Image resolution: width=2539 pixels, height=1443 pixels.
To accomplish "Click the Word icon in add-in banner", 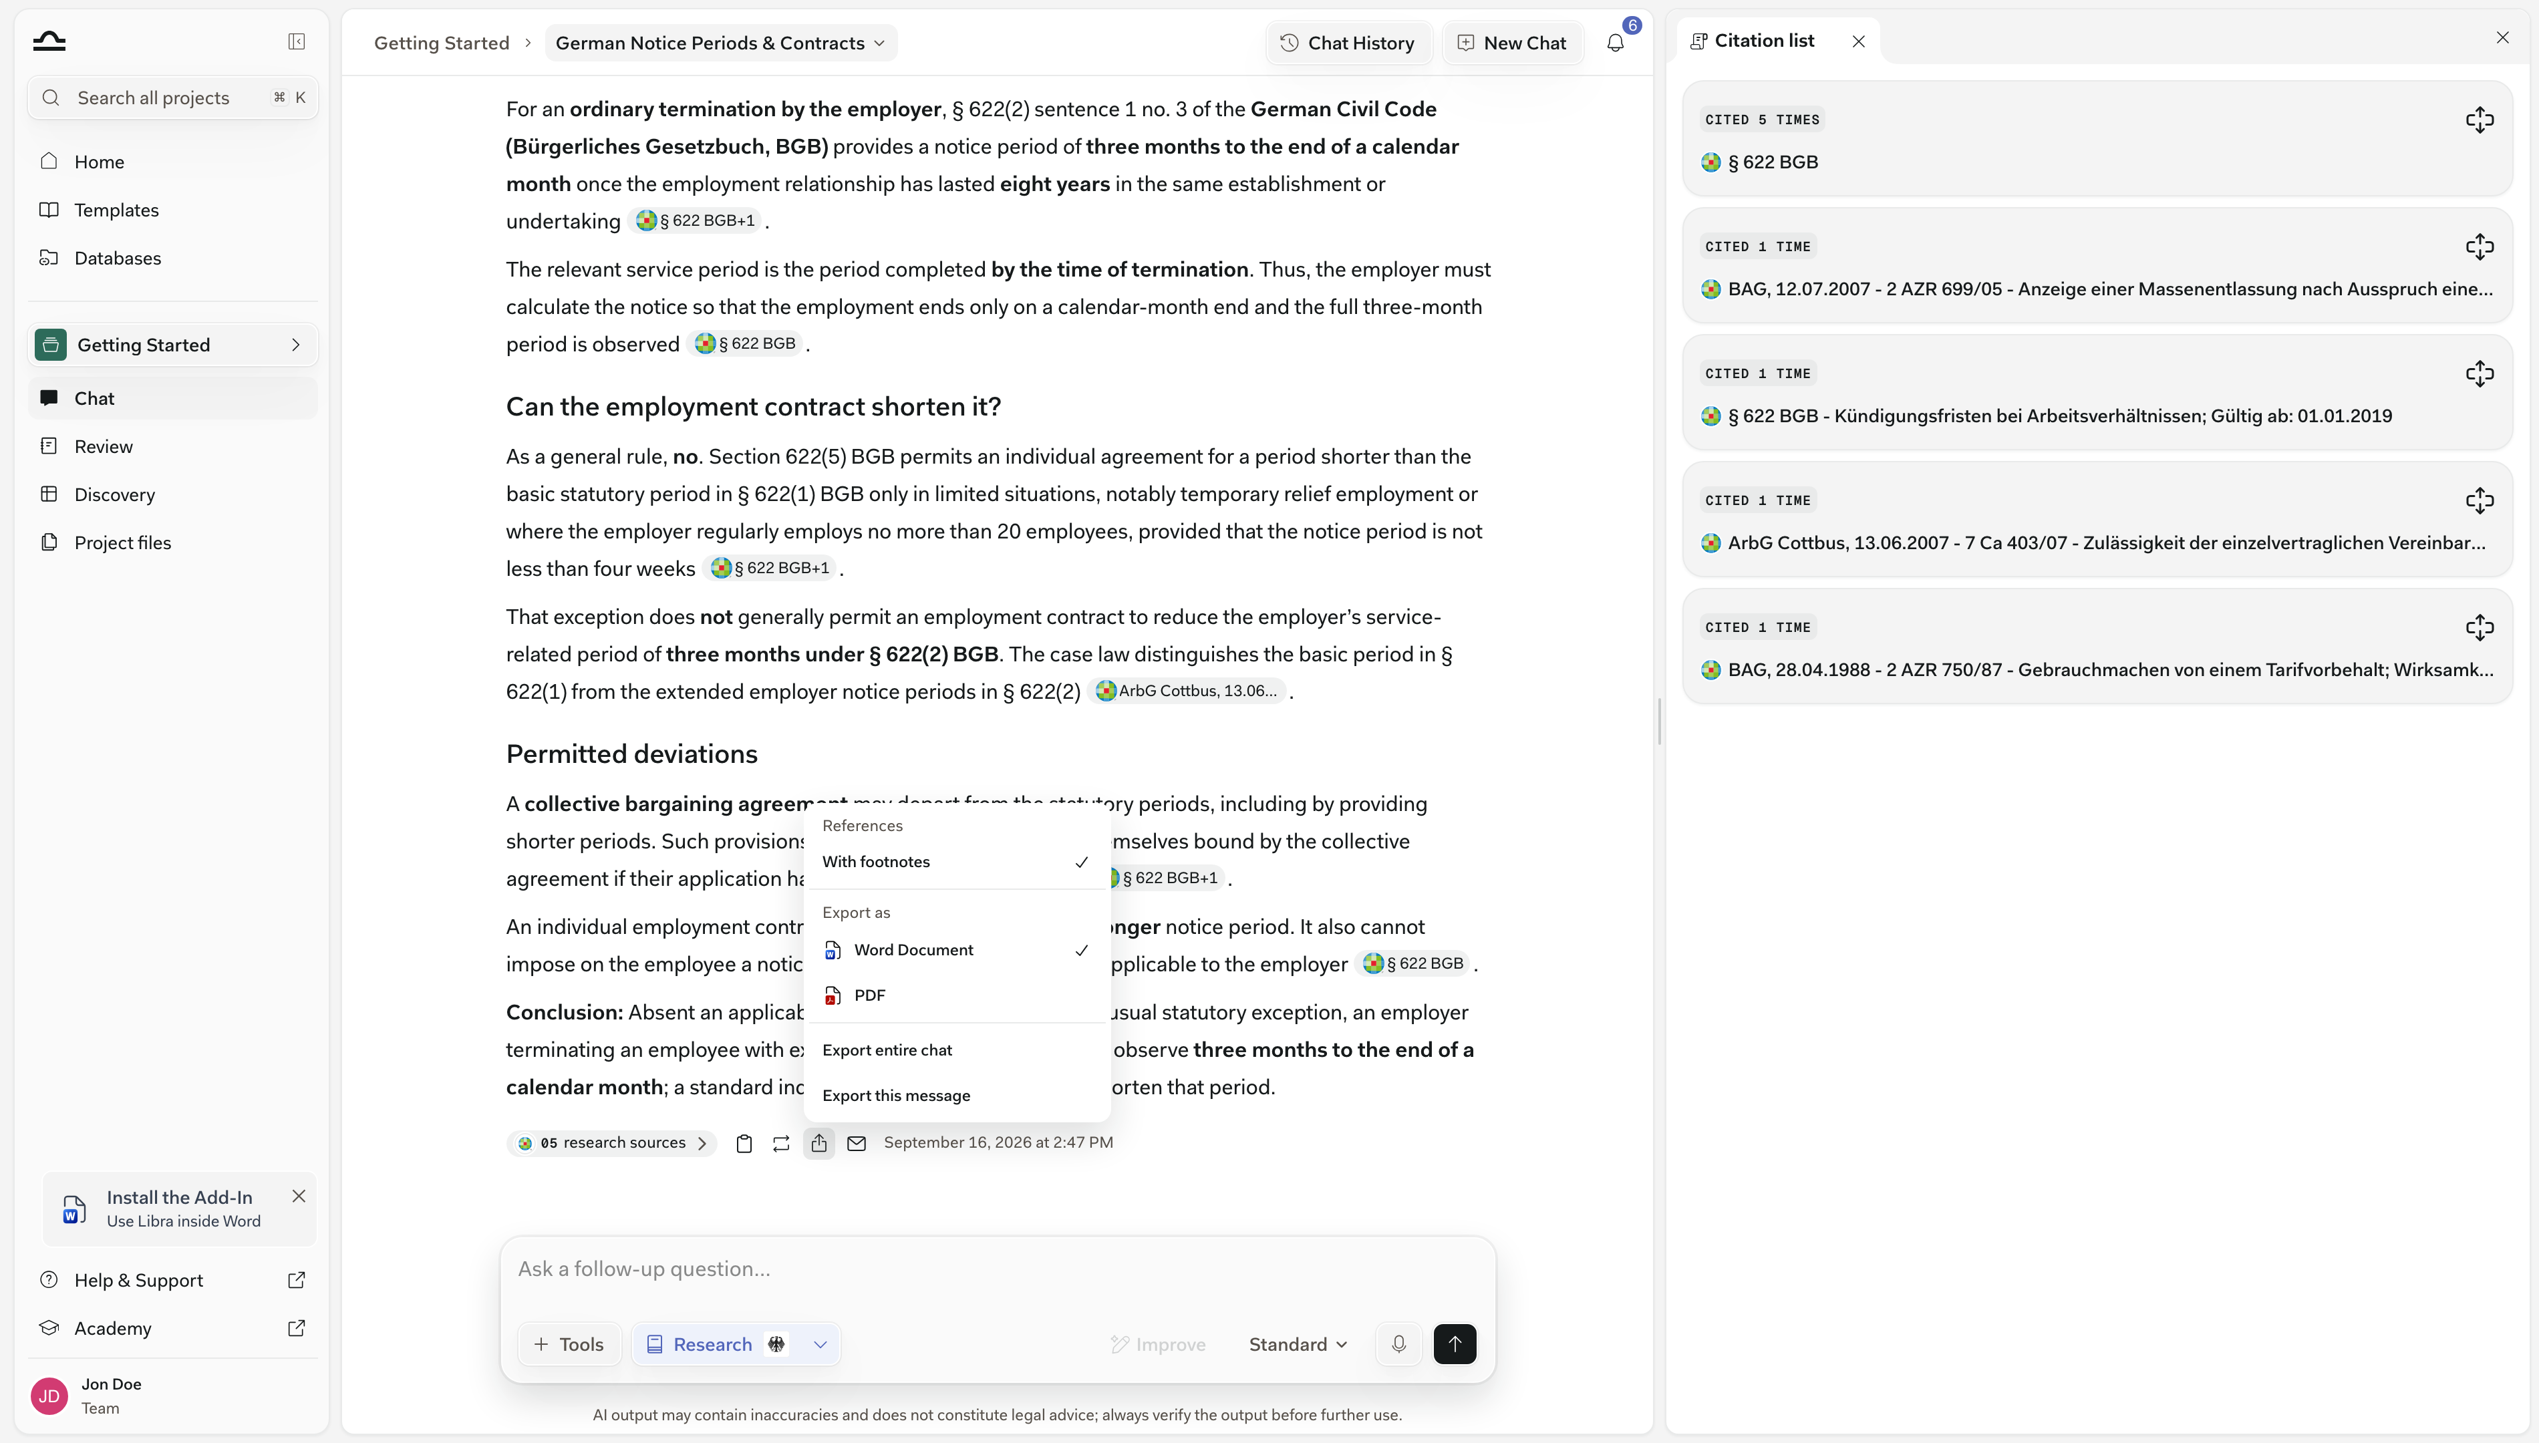I will [73, 1209].
